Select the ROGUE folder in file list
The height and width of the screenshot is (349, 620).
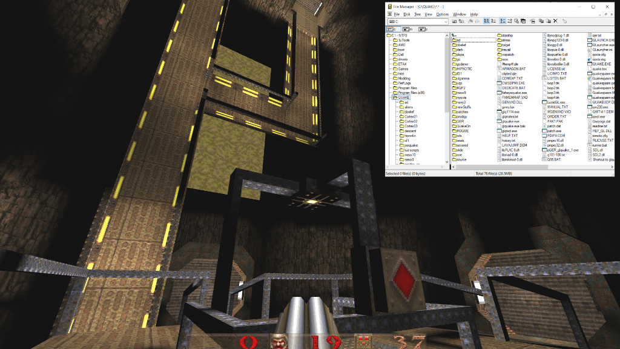tap(460, 131)
